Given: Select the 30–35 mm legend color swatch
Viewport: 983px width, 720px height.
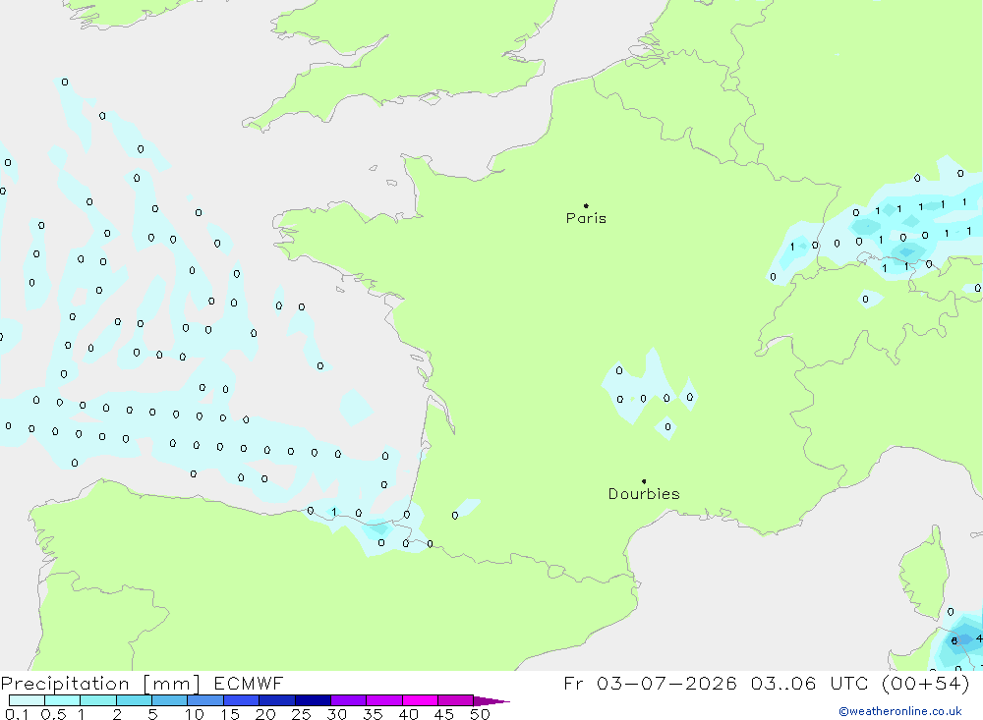Looking at the screenshot, I should click(x=349, y=700).
